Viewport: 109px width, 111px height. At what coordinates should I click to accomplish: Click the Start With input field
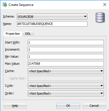(x=66, y=42)
